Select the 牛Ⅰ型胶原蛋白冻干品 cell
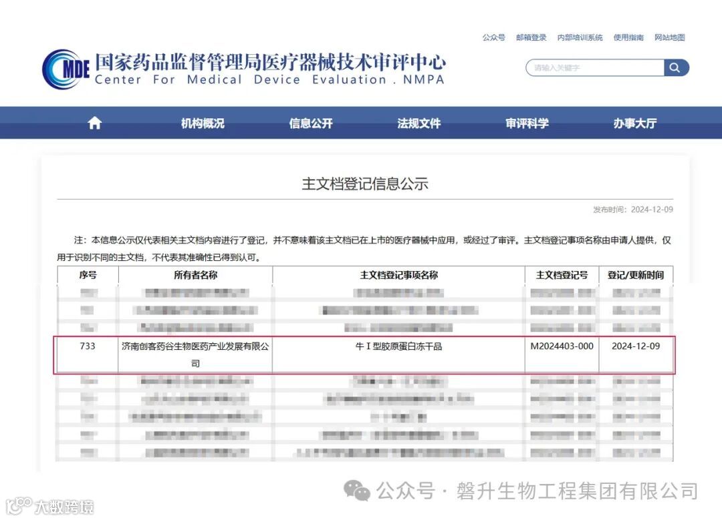The height and width of the screenshot is (520, 722). [398, 355]
